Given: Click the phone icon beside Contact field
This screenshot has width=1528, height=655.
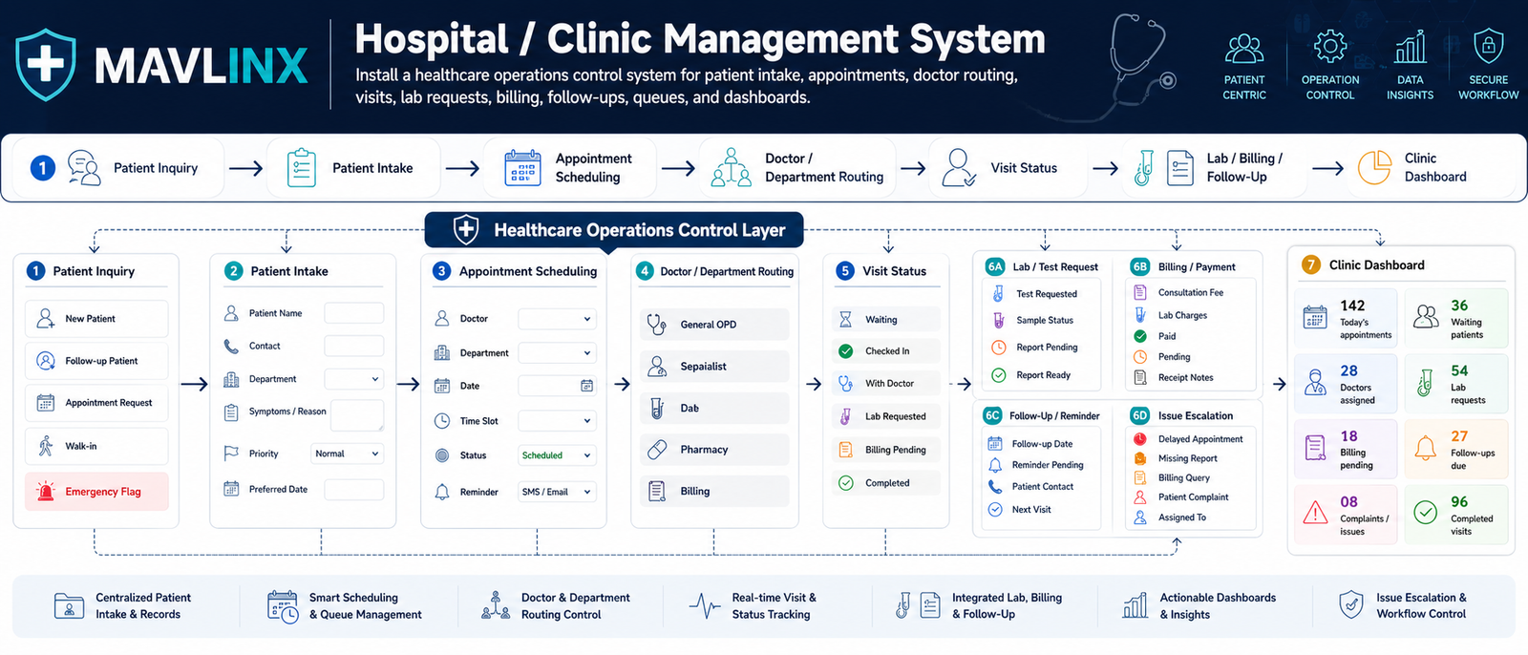Looking at the screenshot, I should click(x=231, y=347).
